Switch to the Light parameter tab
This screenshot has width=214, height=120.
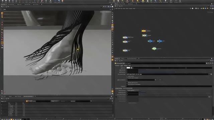click(121, 66)
